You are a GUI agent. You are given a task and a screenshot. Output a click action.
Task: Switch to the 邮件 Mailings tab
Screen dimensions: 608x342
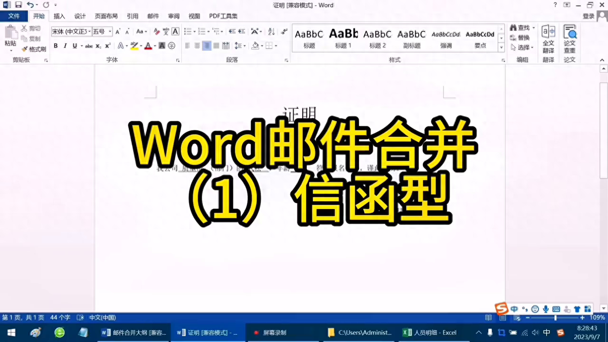point(153,16)
